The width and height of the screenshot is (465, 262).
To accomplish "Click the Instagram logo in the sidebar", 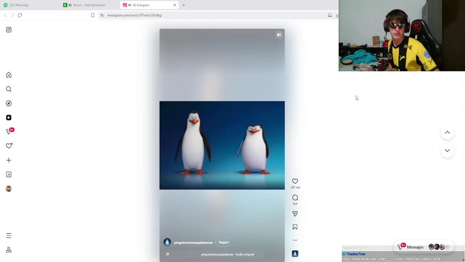I will pyautogui.click(x=9, y=30).
